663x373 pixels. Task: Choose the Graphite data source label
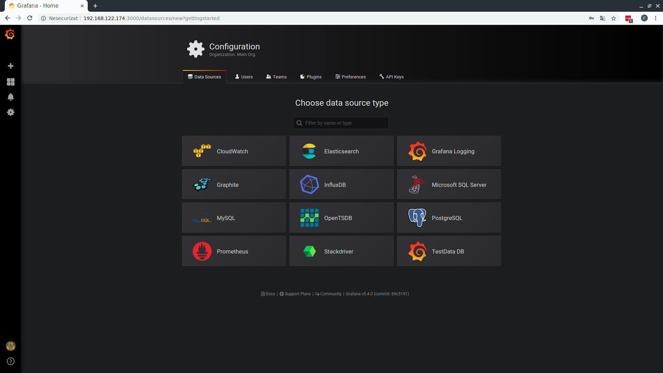coord(228,185)
